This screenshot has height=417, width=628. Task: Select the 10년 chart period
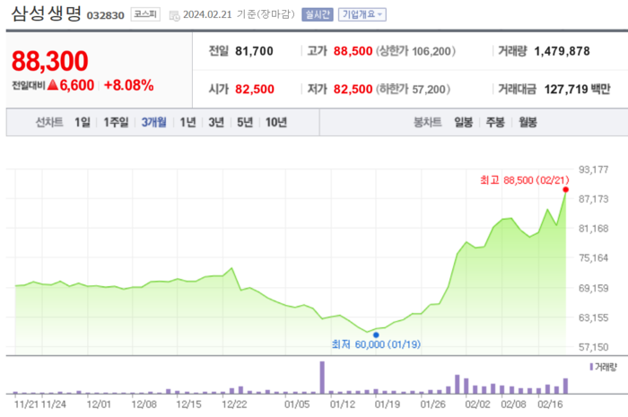(x=275, y=122)
